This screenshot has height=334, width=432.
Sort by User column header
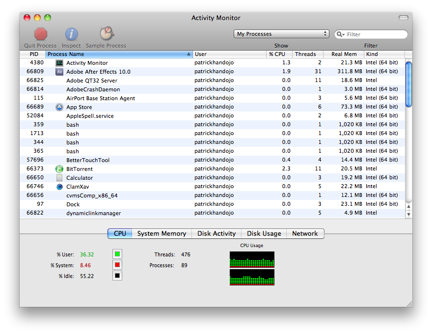229,54
